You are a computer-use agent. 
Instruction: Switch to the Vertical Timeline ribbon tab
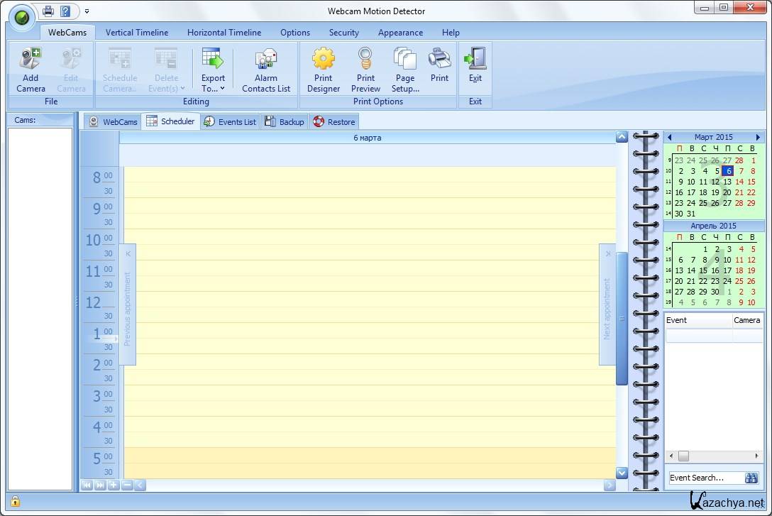pyautogui.click(x=137, y=33)
